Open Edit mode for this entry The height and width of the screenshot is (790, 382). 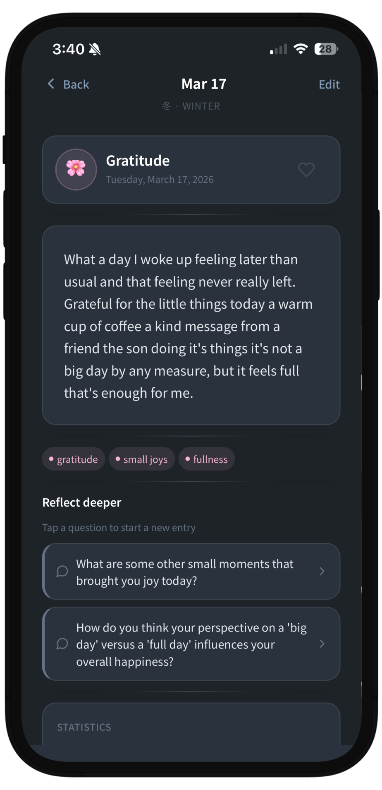[329, 84]
